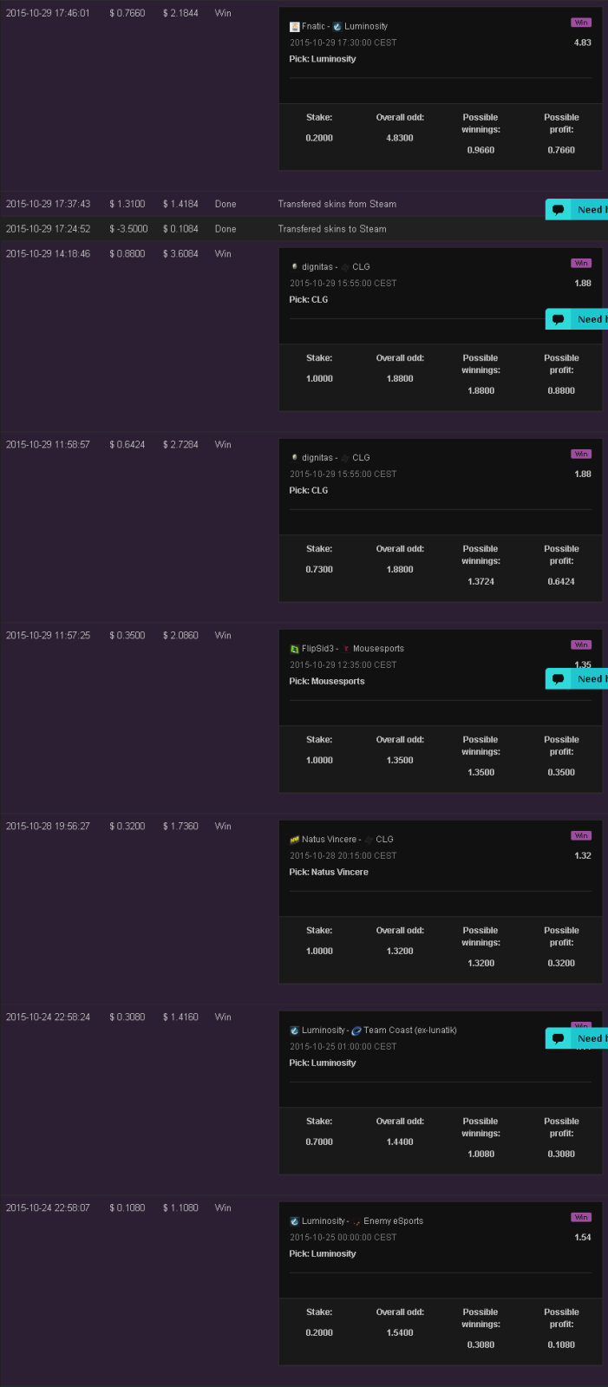This screenshot has height=1387, width=608.
Task: Click dignitas logo in card with stake 0.7300
Action: tap(294, 458)
